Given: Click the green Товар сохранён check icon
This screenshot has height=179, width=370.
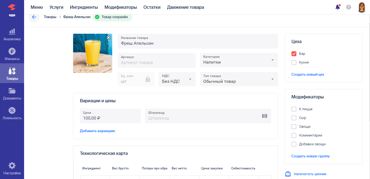Looking at the screenshot, I should pyautogui.click(x=97, y=17).
